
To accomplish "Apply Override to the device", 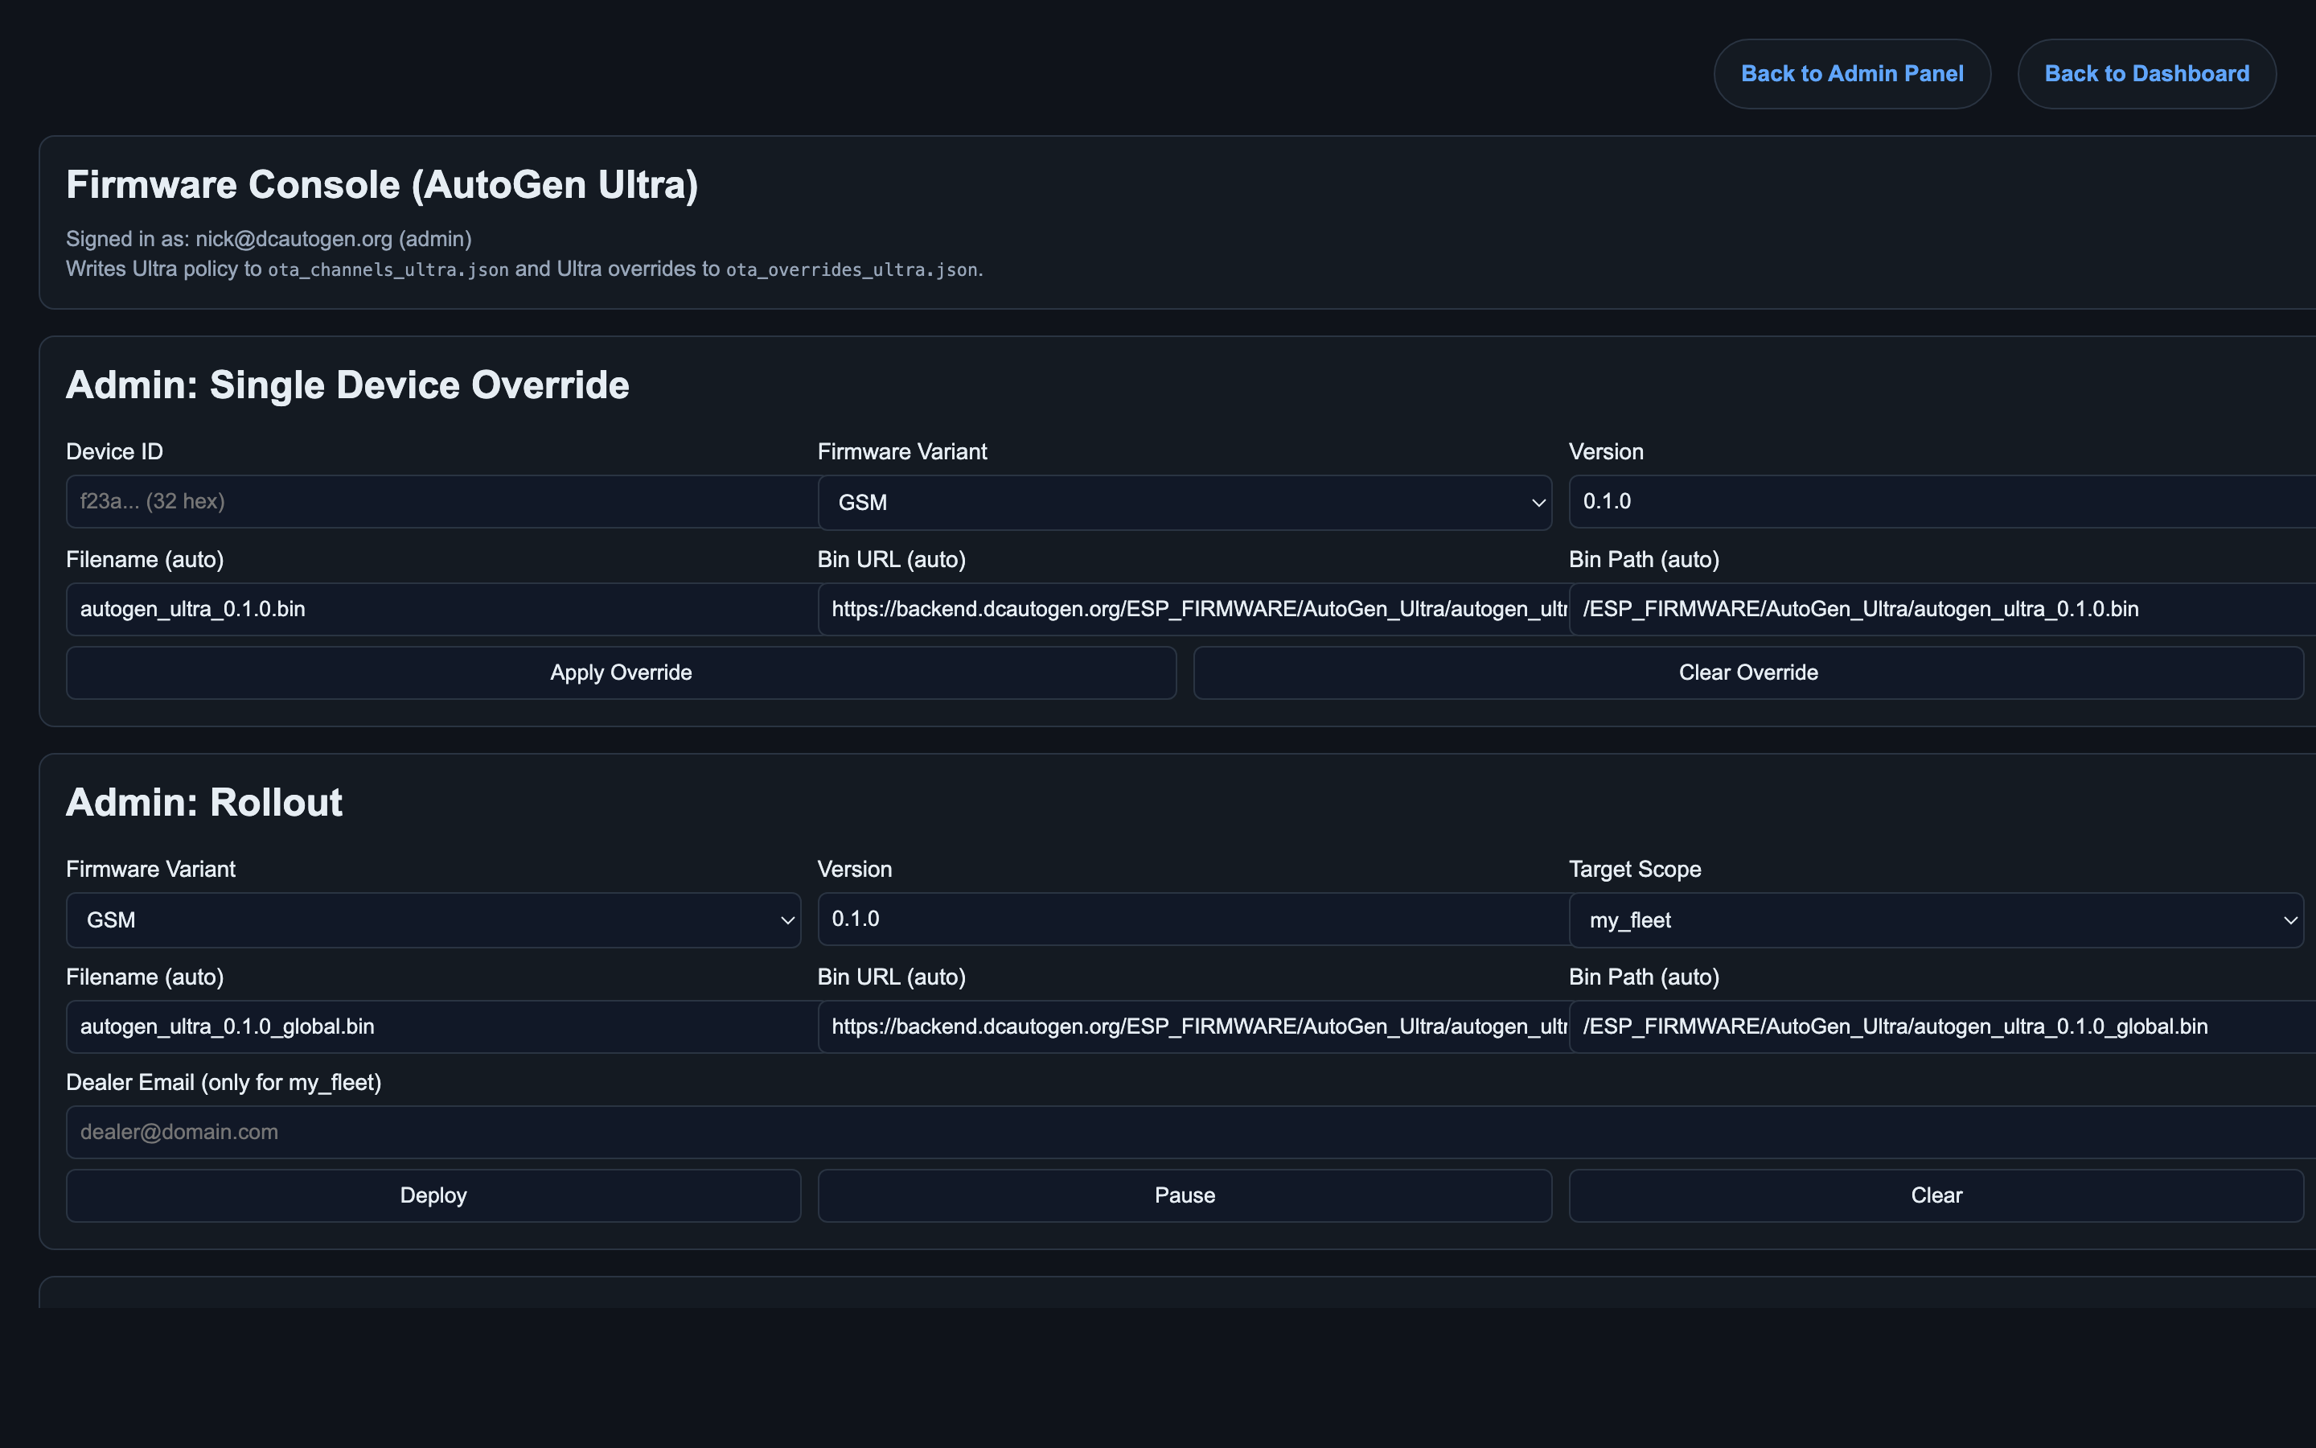I will 621,673.
